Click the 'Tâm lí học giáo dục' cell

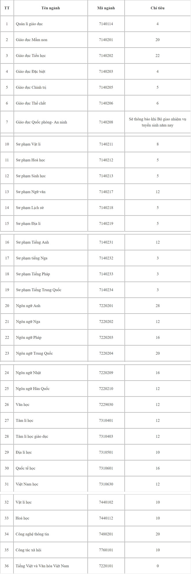(x=51, y=436)
